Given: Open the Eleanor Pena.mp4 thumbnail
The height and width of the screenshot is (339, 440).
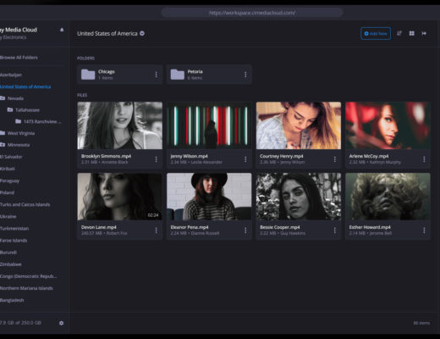Looking at the screenshot, I should tap(209, 197).
